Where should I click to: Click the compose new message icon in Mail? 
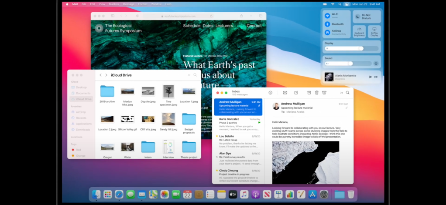[296, 93]
